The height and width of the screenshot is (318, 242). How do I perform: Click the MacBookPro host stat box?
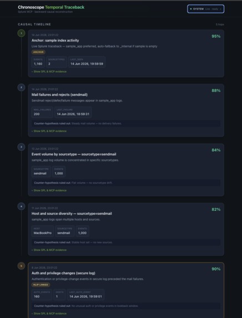(43, 231)
